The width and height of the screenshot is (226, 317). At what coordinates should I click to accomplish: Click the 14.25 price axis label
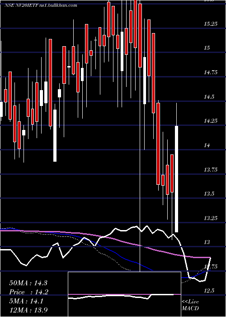(x=211, y=121)
